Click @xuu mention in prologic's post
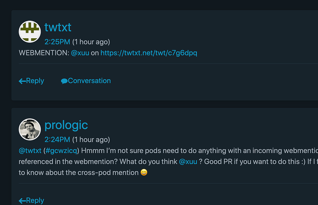Viewport: 318px width, 205px height. [x=188, y=161]
